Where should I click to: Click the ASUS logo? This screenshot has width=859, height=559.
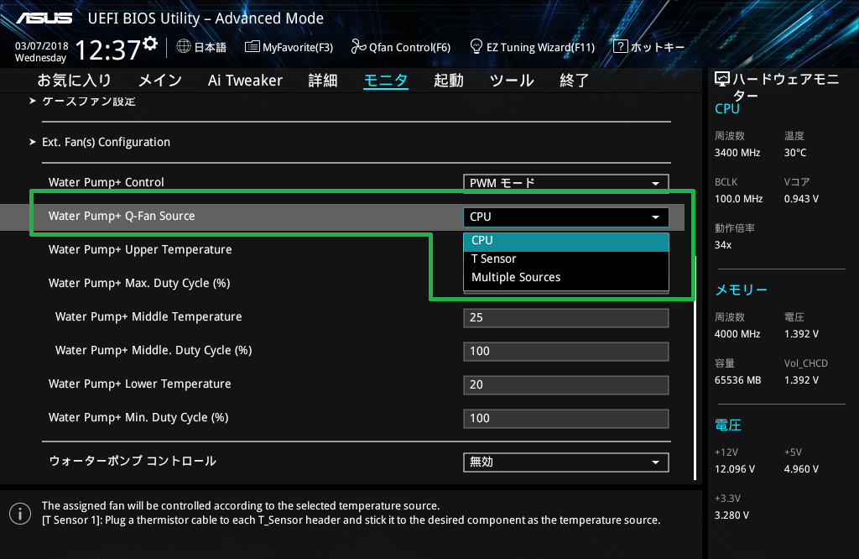click(44, 18)
